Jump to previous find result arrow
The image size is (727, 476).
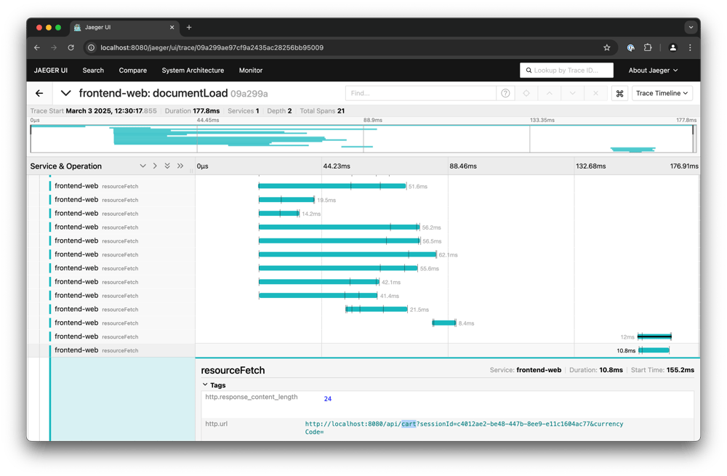tap(550, 93)
